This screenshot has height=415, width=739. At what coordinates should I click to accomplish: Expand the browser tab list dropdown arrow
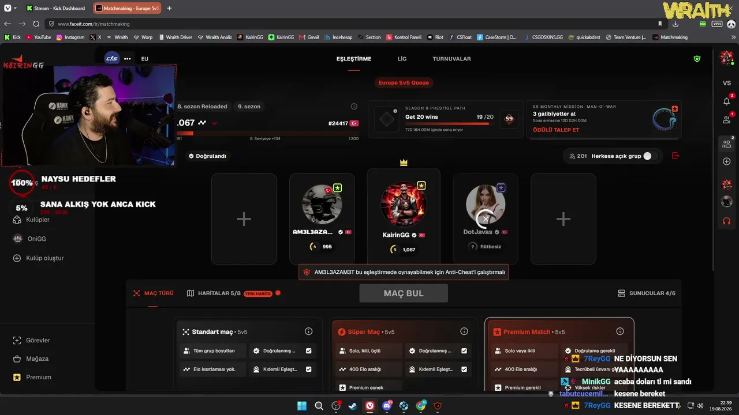(15, 8)
